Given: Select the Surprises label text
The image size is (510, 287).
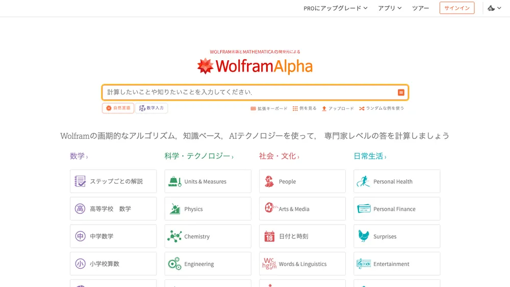Looking at the screenshot, I should pos(385,236).
